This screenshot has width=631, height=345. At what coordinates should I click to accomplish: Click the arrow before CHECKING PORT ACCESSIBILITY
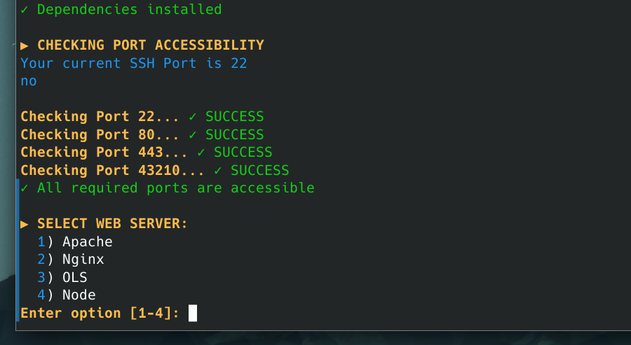click(x=25, y=45)
